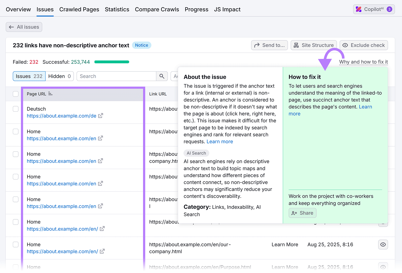Open the Copilot AI panel

[374, 9]
